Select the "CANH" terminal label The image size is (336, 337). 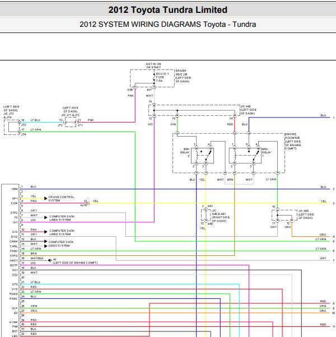[13, 242]
